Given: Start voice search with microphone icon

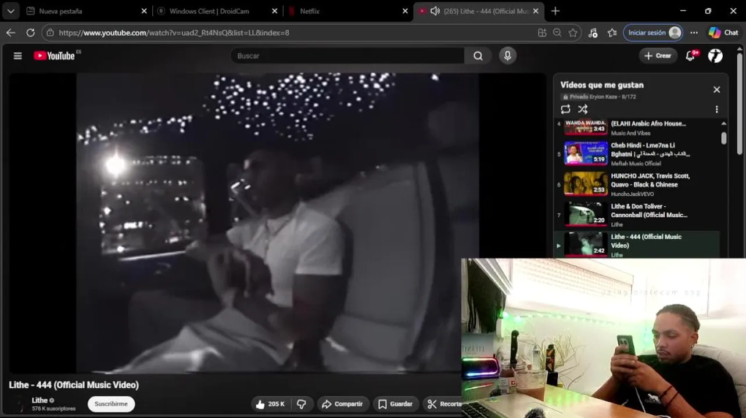Looking at the screenshot, I should (507, 56).
